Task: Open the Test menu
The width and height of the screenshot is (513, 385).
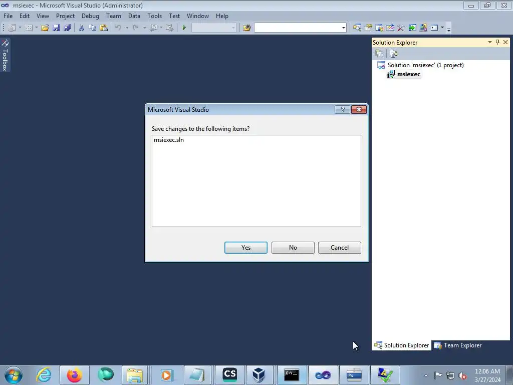Action: (174, 16)
